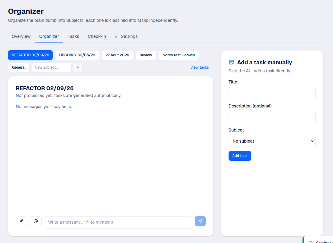
Task: Click the Description (optional) field
Action: pyautogui.click(x=272, y=117)
